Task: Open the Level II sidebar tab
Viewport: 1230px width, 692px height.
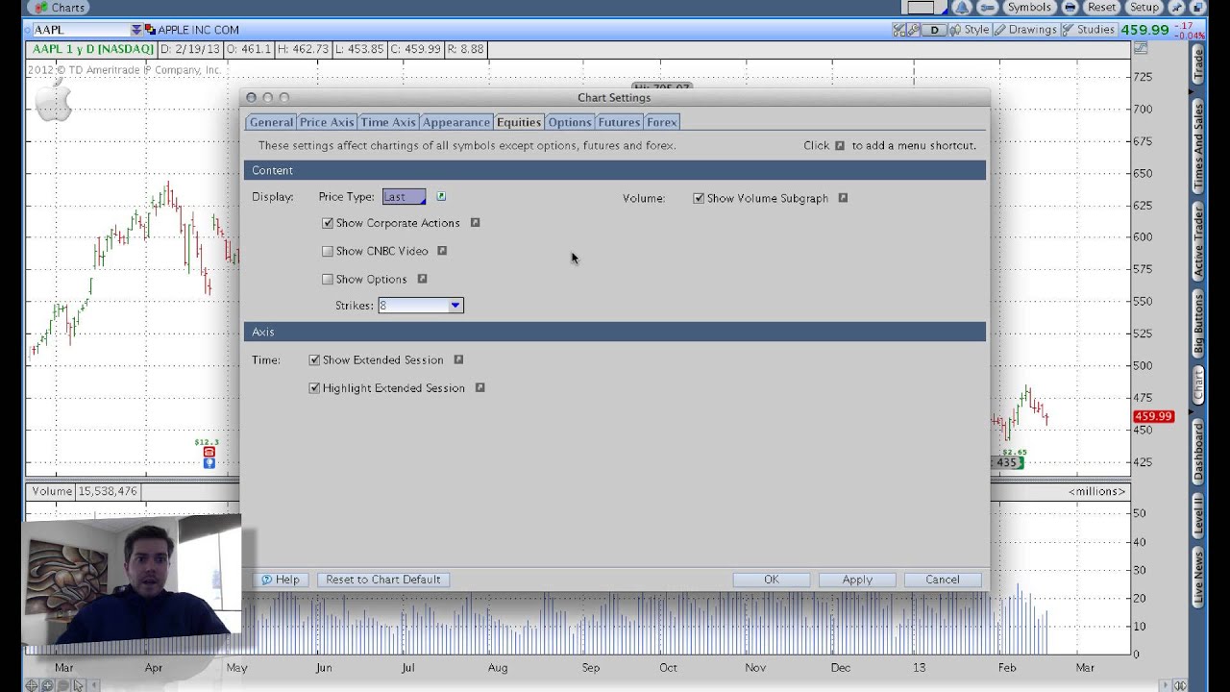Action: 1198,515
